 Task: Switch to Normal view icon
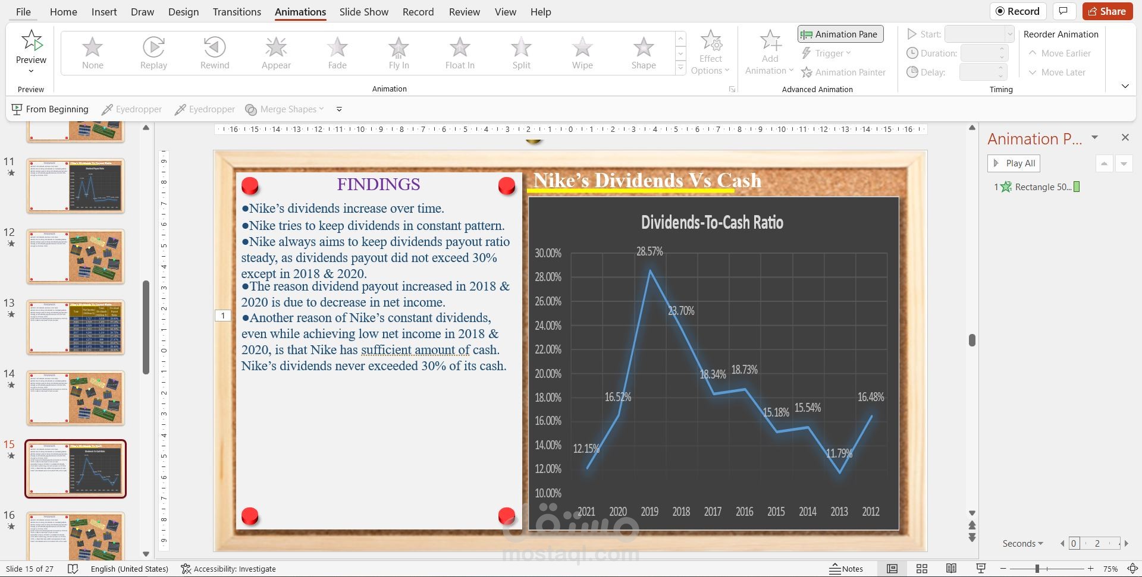point(892,569)
